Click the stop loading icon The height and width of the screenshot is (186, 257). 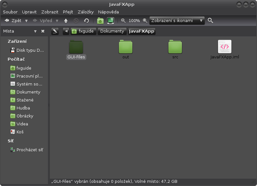tap(76, 21)
